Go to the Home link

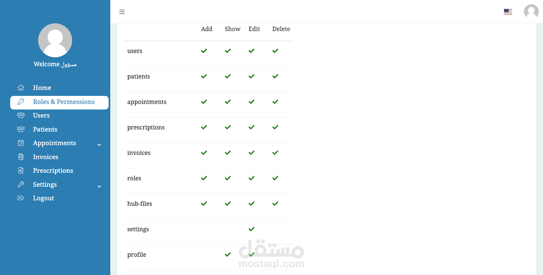point(42,88)
